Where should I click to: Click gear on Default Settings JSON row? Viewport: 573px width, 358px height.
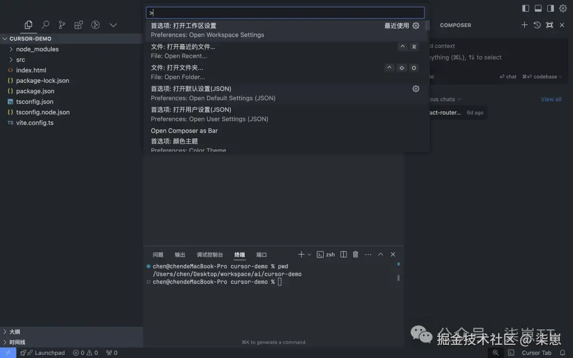click(x=416, y=89)
